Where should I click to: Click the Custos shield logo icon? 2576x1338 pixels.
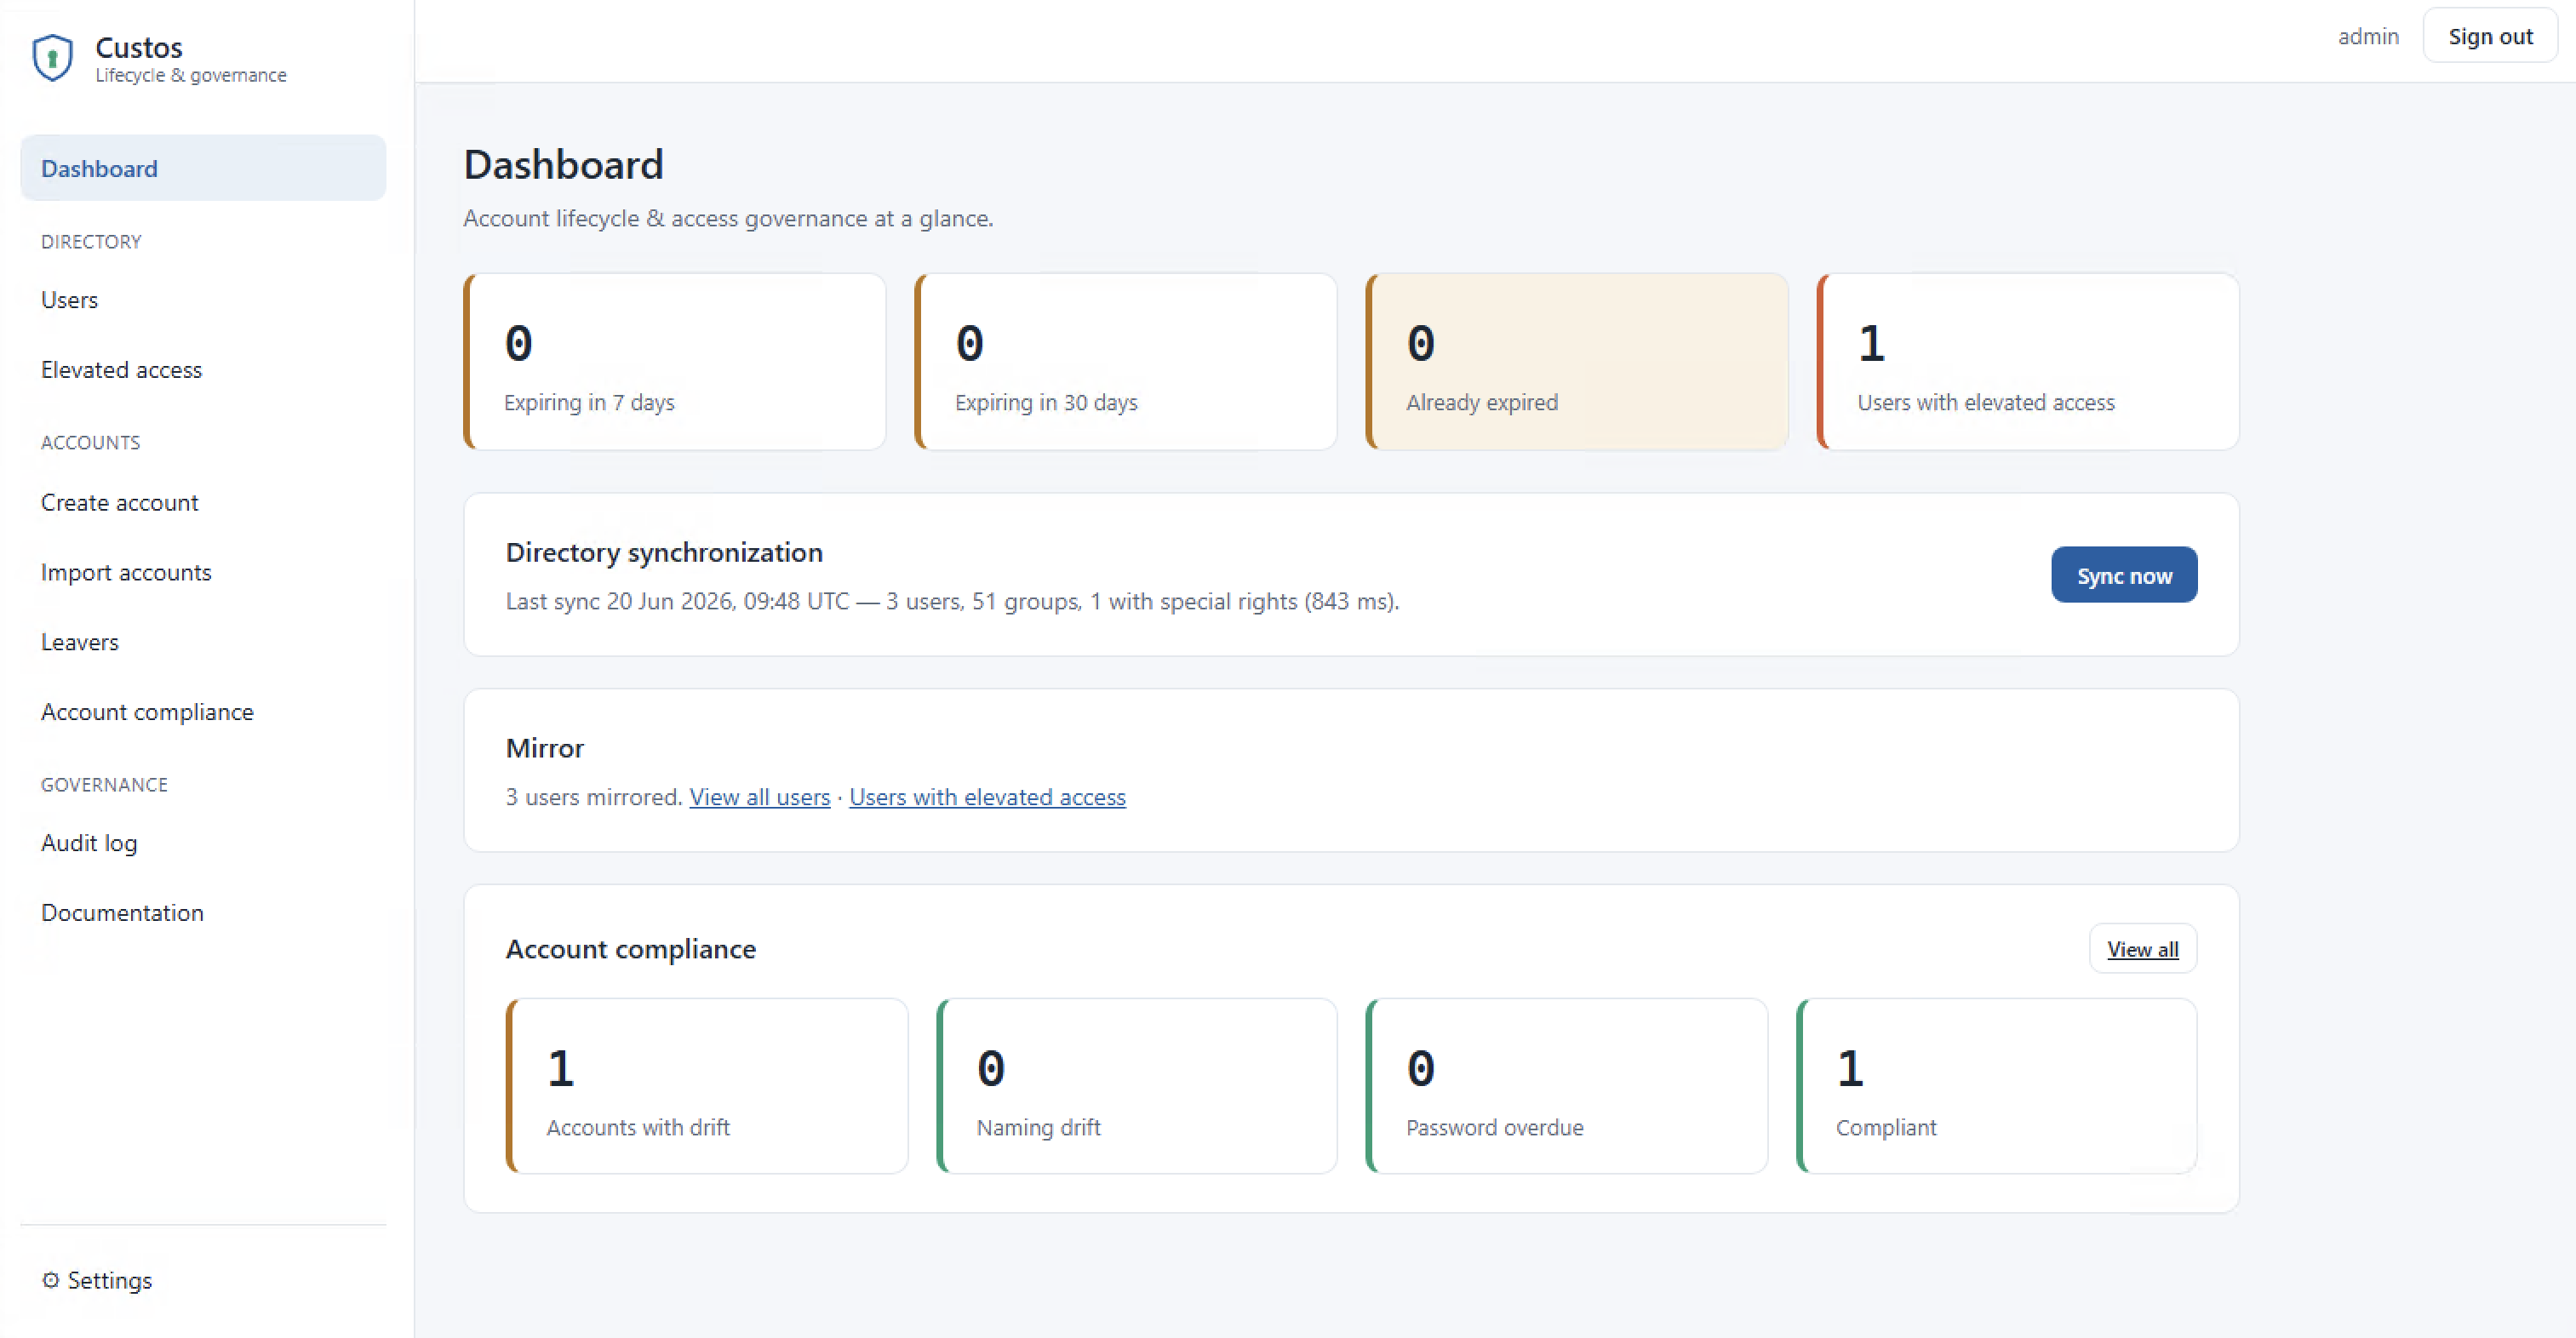pos(52,58)
